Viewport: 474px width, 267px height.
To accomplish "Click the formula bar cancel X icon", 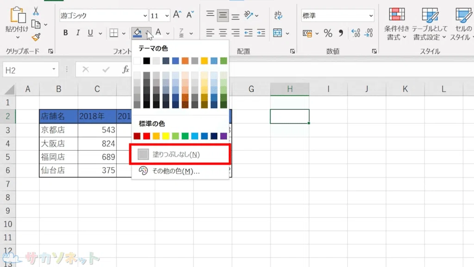I will [86, 70].
